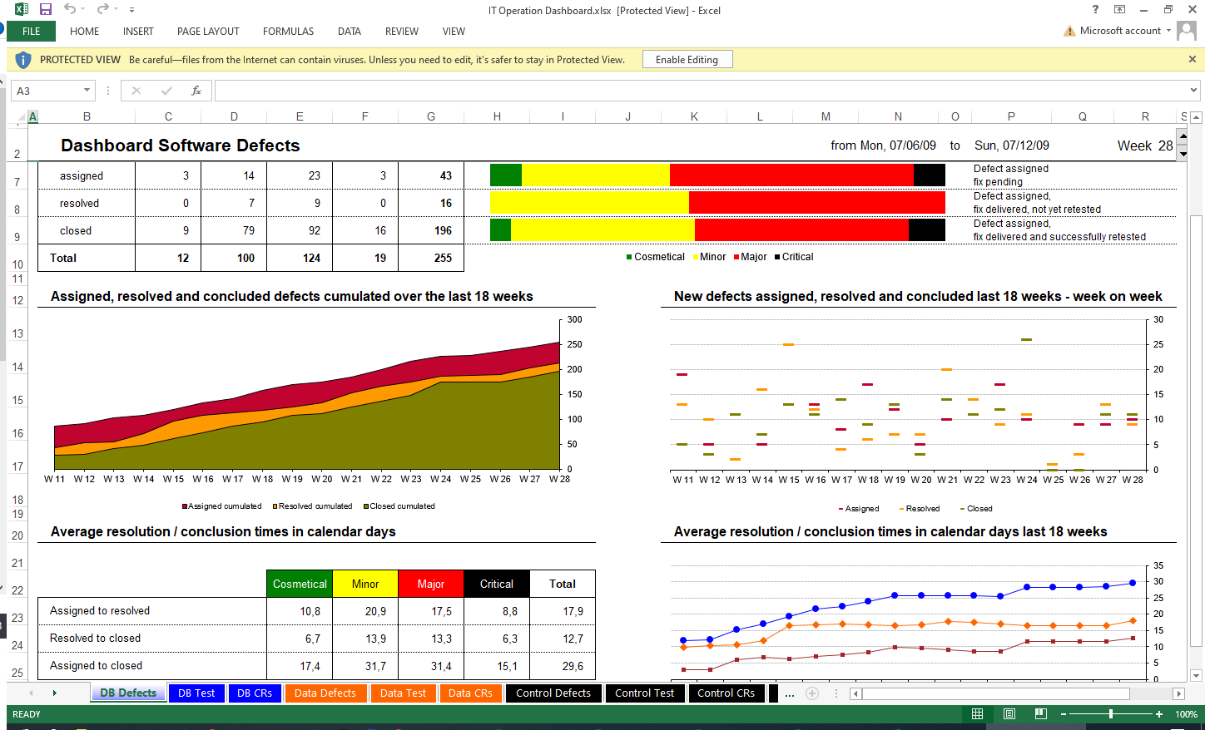Click the Undo arrow icon

pyautogui.click(x=70, y=9)
